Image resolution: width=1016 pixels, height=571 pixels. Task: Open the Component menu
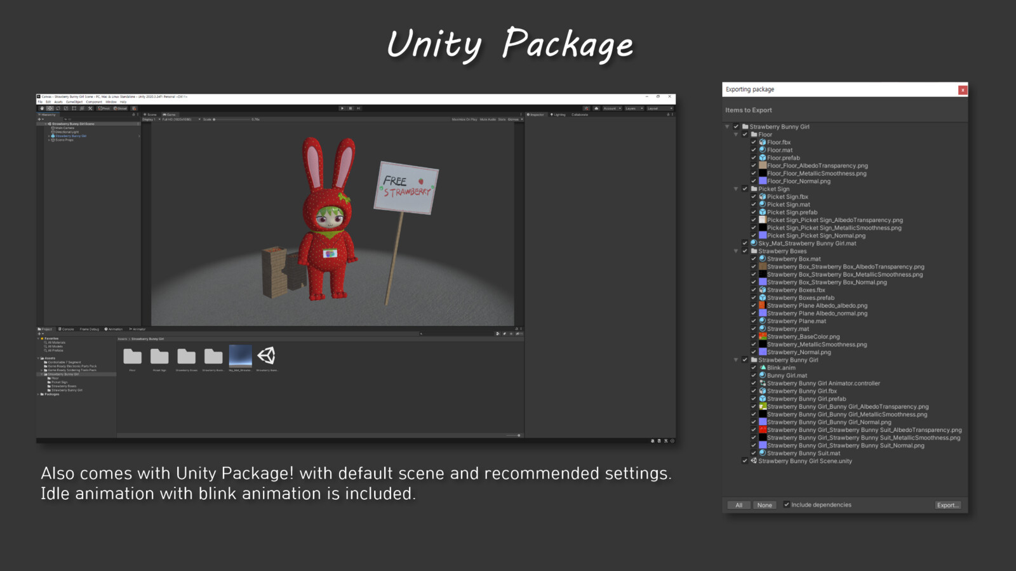point(94,102)
